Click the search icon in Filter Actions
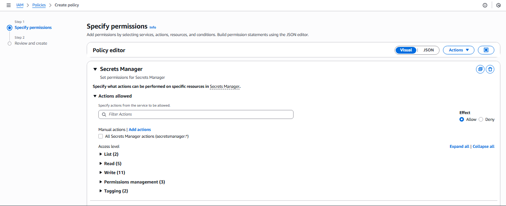Screen dimensions: 506x206 (104, 114)
